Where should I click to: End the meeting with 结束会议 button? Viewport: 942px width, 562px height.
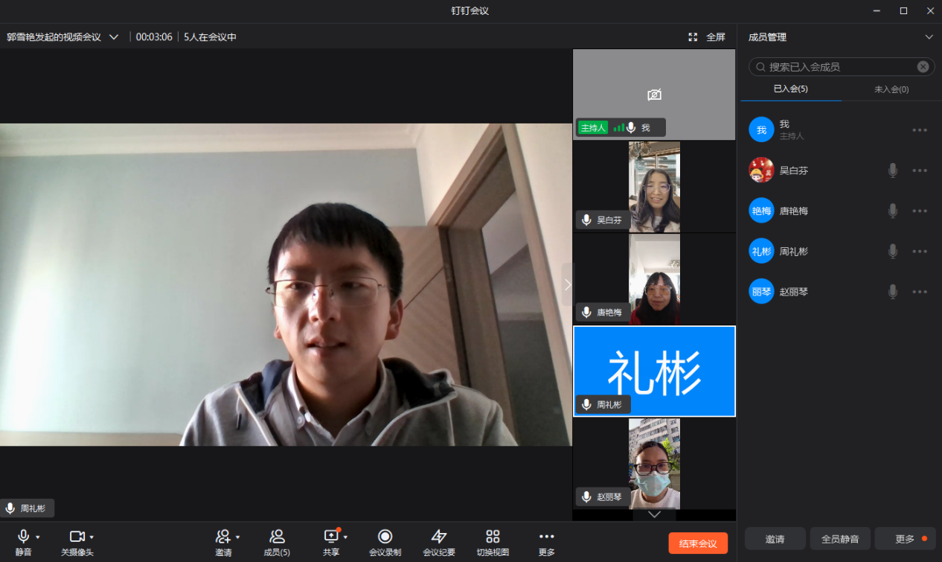pos(698,543)
